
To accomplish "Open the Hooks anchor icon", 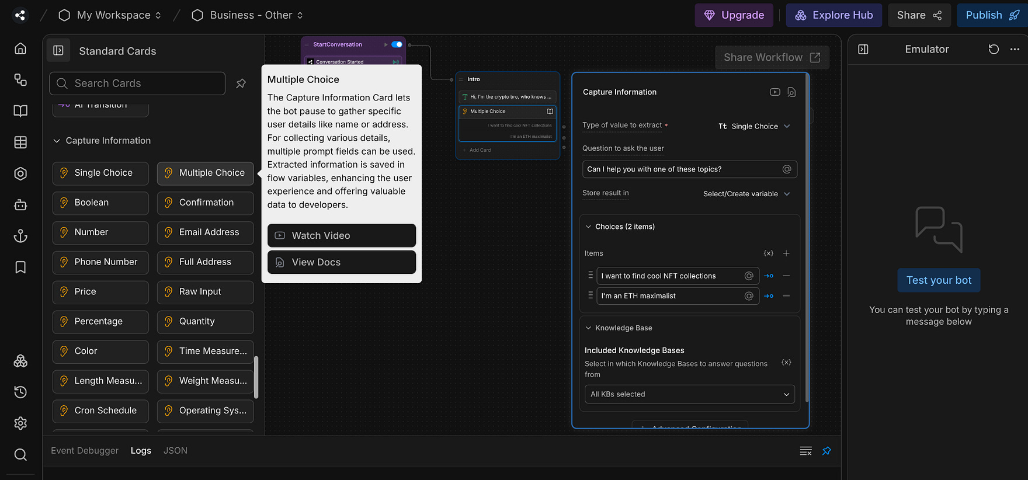I will [x=20, y=236].
